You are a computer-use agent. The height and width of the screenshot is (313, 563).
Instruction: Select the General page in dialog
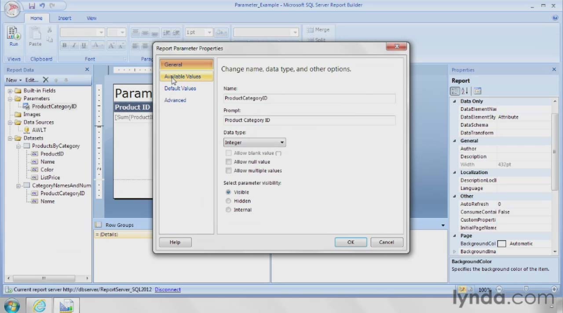[186, 65]
